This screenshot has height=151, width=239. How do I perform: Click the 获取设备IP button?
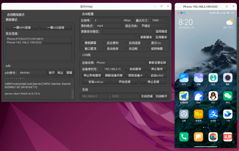click(x=135, y=75)
